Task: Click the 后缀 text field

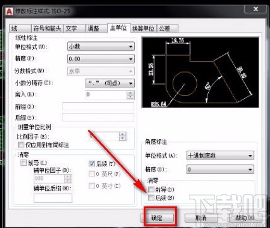Action: pyautogui.click(x=98, y=118)
